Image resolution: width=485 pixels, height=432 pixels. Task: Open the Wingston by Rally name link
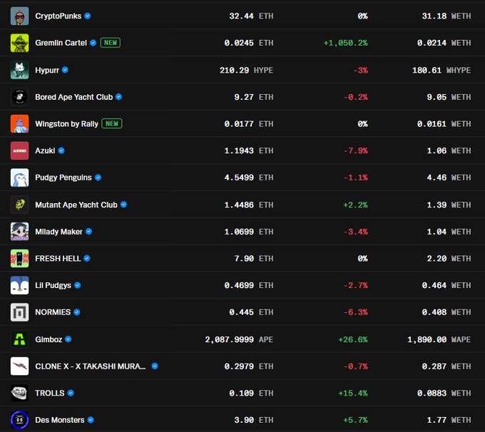click(66, 124)
